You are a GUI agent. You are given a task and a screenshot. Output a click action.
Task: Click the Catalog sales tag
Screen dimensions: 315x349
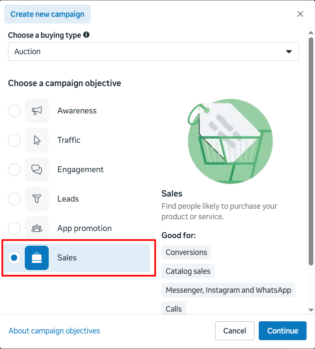(x=188, y=271)
